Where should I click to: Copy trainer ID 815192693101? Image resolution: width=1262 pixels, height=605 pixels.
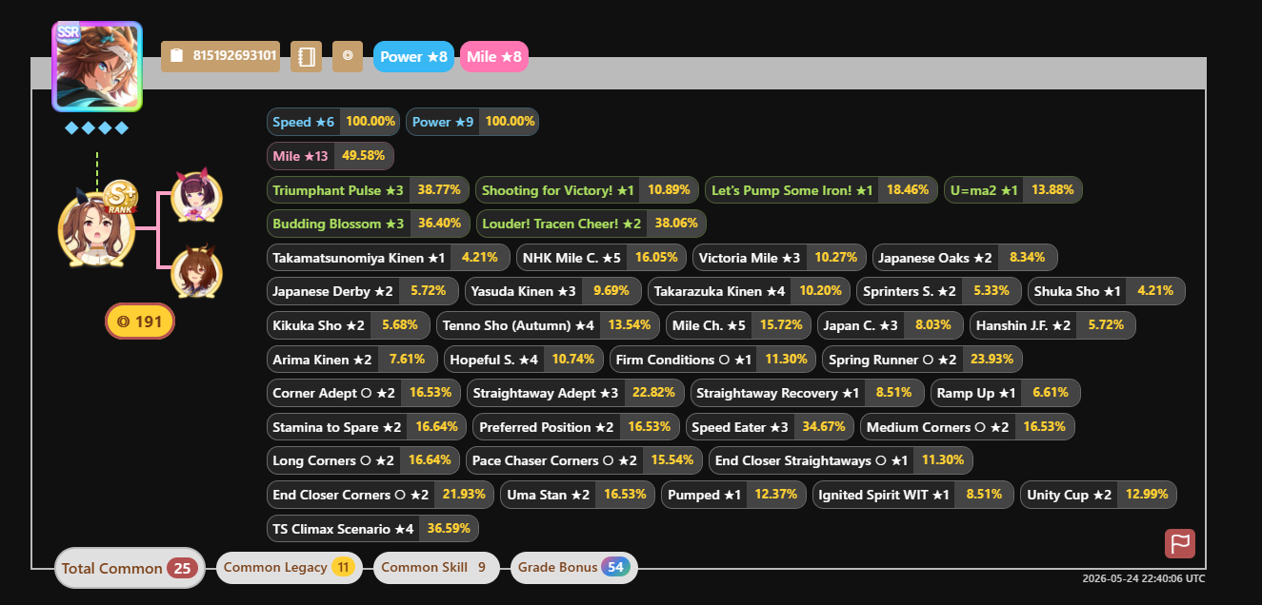click(224, 56)
